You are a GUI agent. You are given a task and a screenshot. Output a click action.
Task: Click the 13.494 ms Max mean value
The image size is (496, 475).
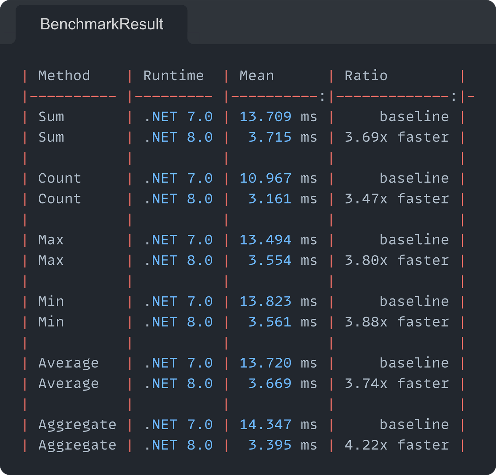(278, 240)
